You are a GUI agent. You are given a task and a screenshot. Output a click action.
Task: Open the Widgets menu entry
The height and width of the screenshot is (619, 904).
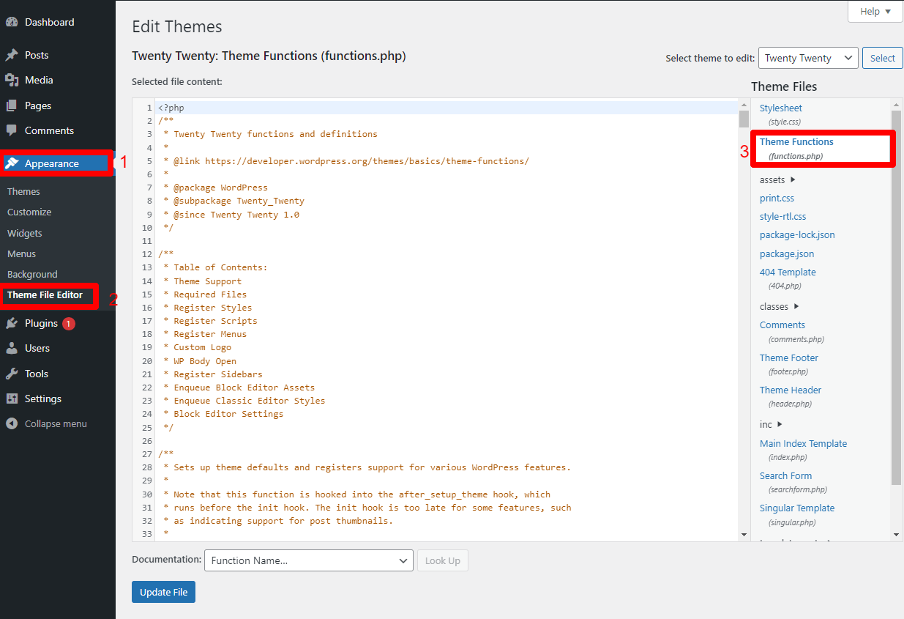24,232
